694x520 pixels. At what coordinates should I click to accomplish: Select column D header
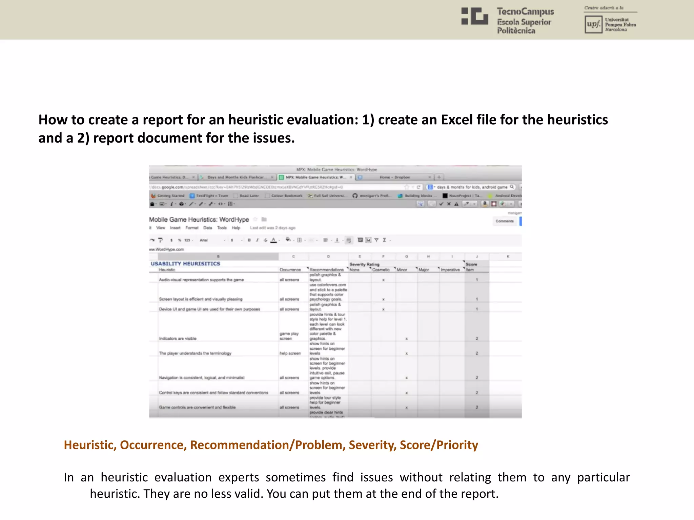pyautogui.click(x=328, y=257)
